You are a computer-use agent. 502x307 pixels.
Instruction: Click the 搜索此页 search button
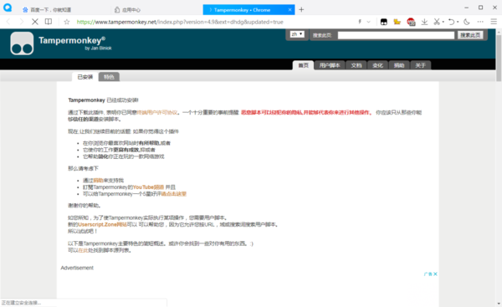click(x=470, y=35)
